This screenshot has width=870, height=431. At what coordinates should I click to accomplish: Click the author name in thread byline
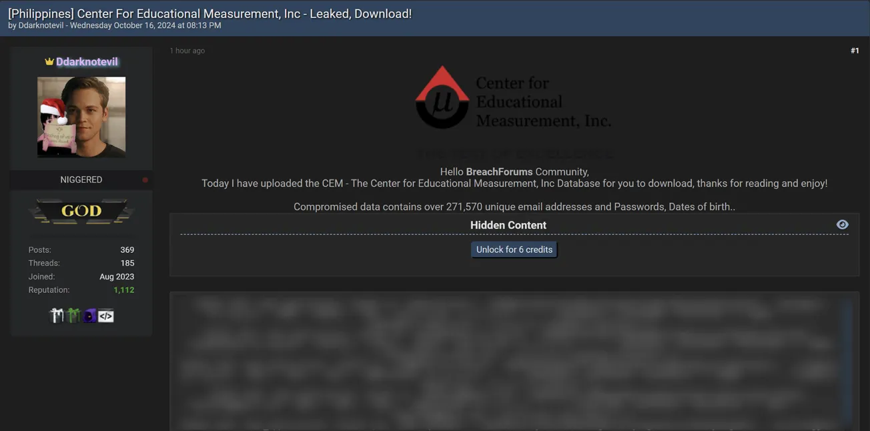[x=41, y=25]
